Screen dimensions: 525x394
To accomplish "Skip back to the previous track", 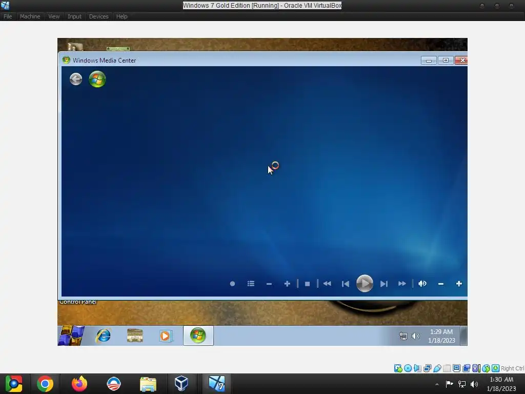I will pyautogui.click(x=346, y=284).
